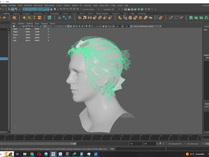209x157 pixels.
Task: Click the triangle pivot shelf icon
Action: click(59, 18)
